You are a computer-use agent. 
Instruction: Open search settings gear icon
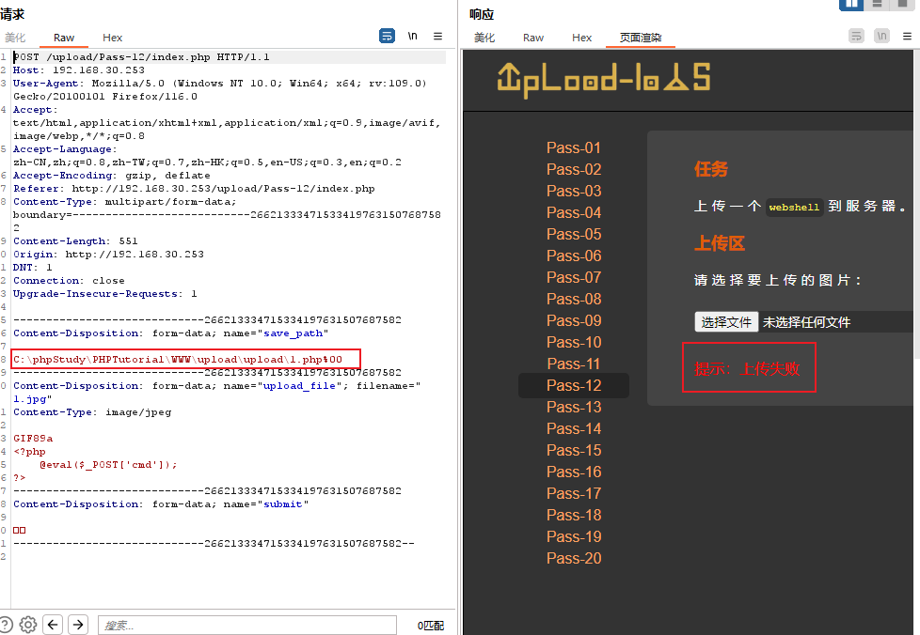(x=27, y=625)
